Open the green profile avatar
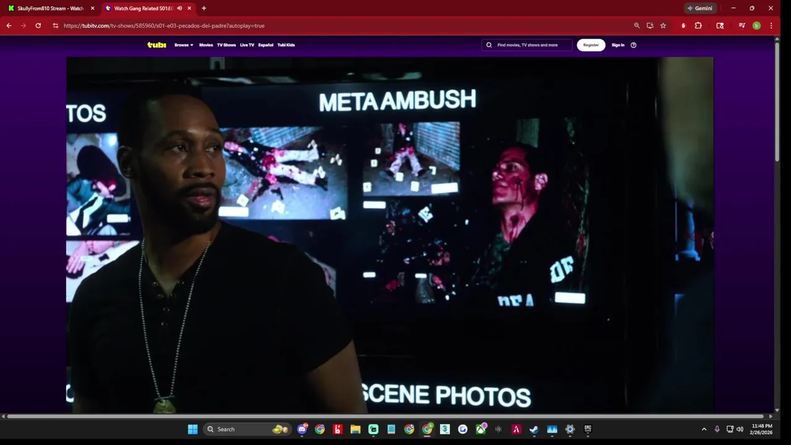Viewport: 791px width, 445px height. [756, 25]
